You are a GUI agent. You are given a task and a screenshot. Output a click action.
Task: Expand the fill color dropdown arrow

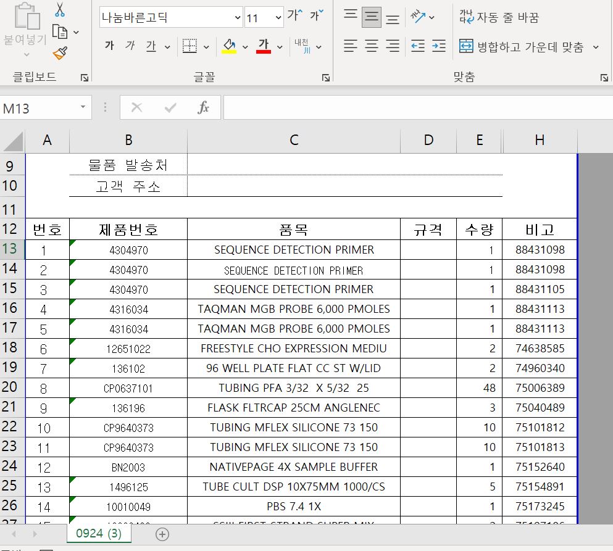click(x=245, y=48)
